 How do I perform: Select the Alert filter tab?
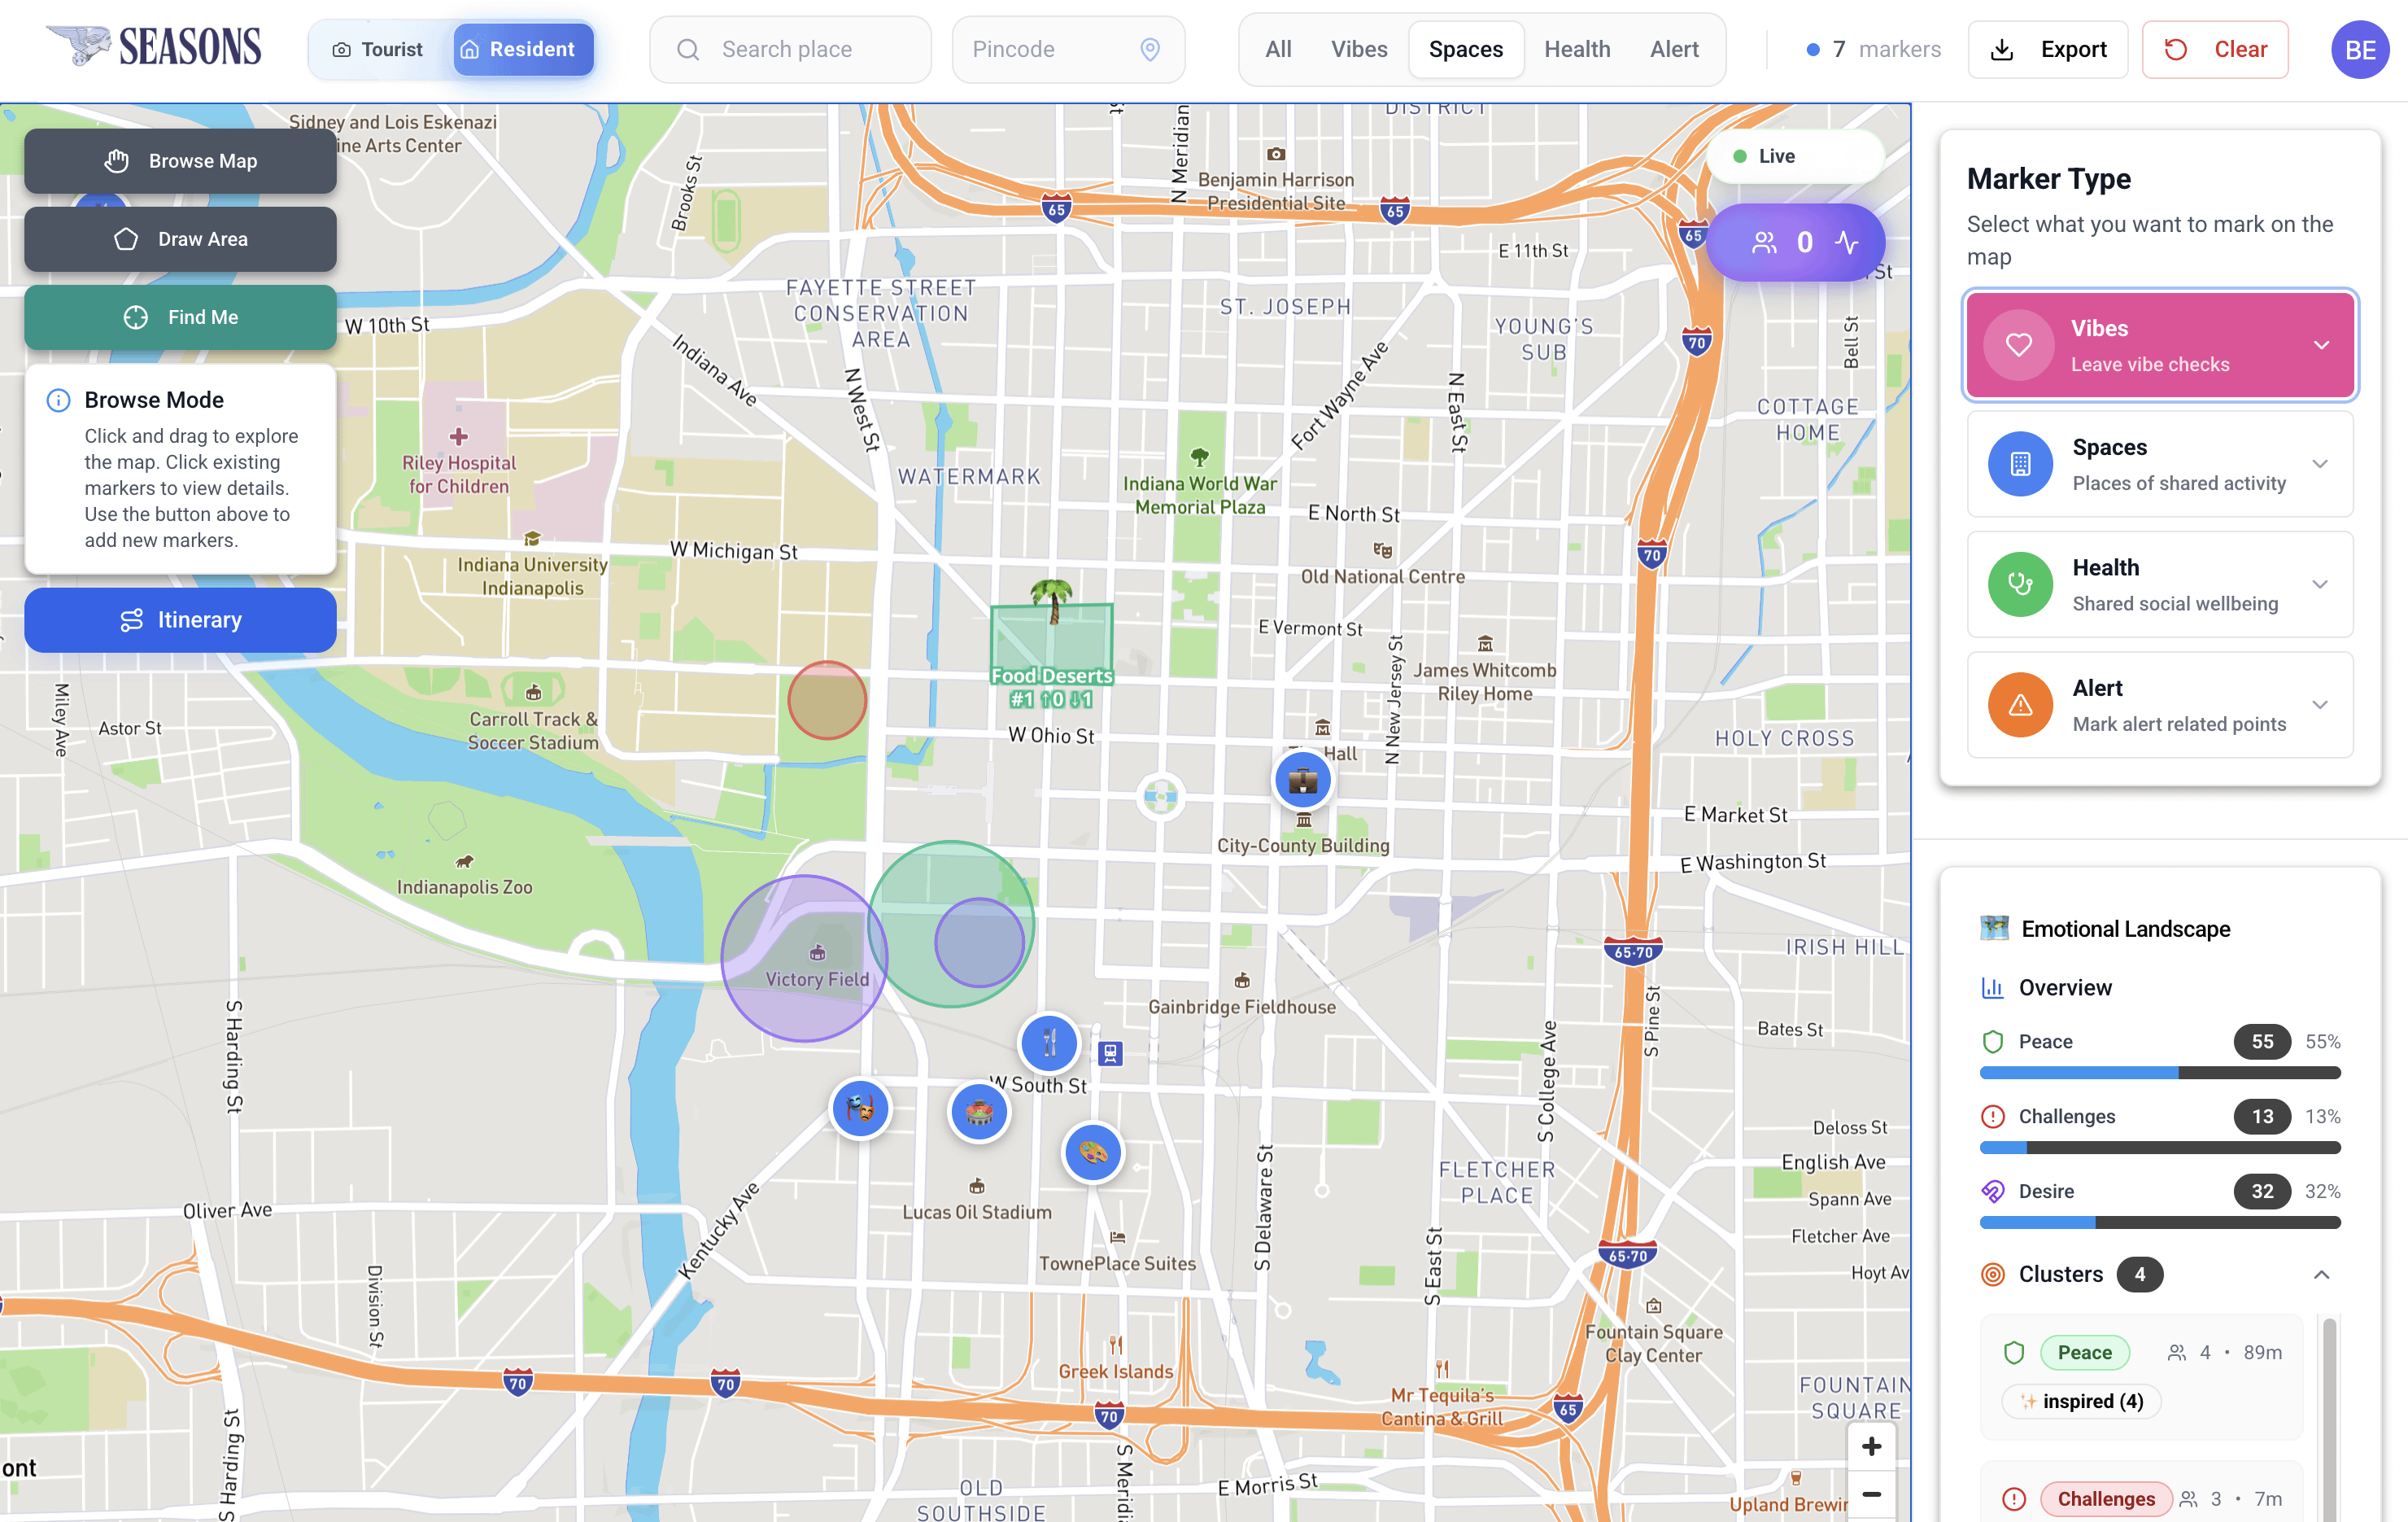tap(1673, 49)
